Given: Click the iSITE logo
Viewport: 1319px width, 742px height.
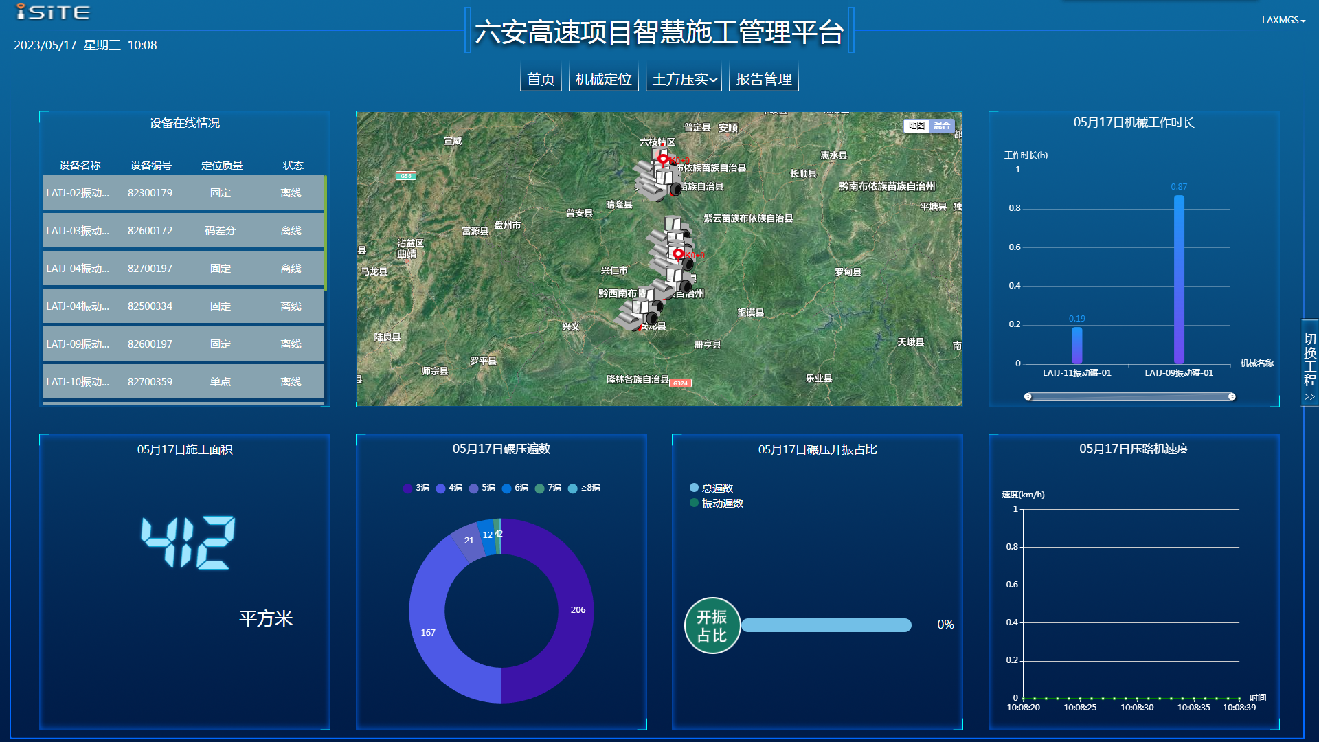Looking at the screenshot, I should (x=53, y=12).
